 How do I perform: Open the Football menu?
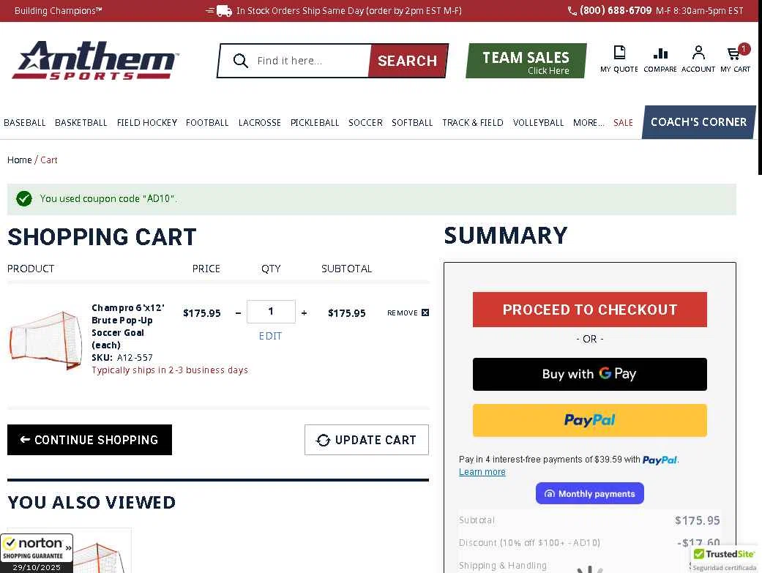207,122
